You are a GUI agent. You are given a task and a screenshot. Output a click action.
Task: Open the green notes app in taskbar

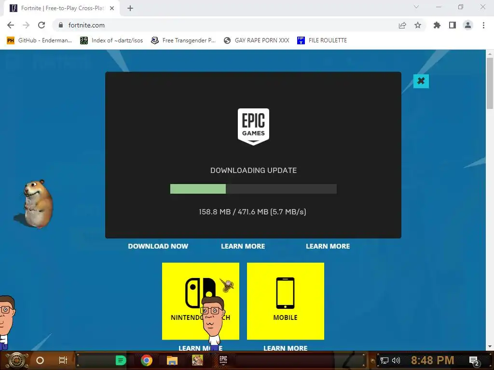point(121,360)
